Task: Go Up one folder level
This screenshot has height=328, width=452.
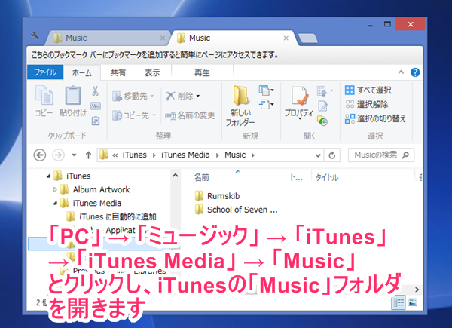Action: tap(88, 155)
